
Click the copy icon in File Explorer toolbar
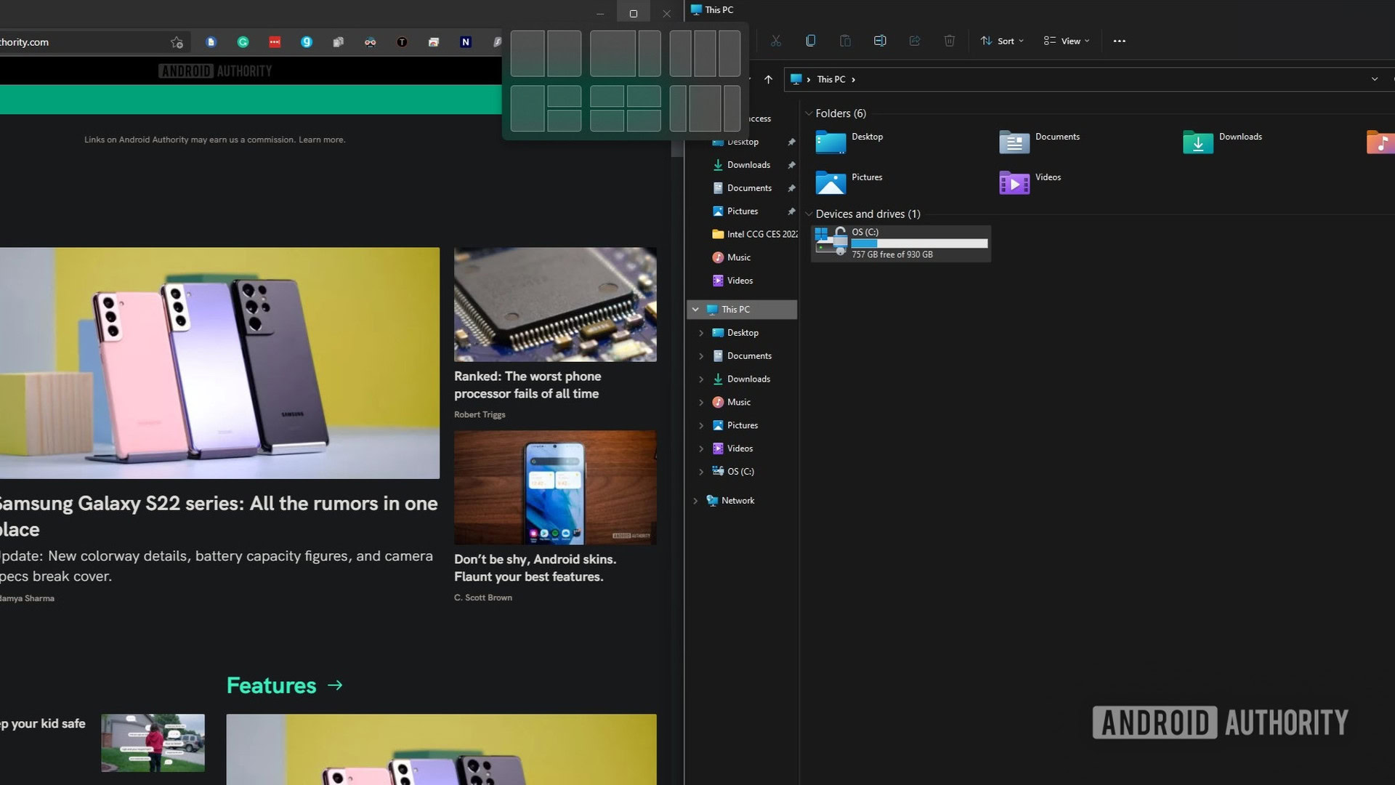(x=809, y=40)
